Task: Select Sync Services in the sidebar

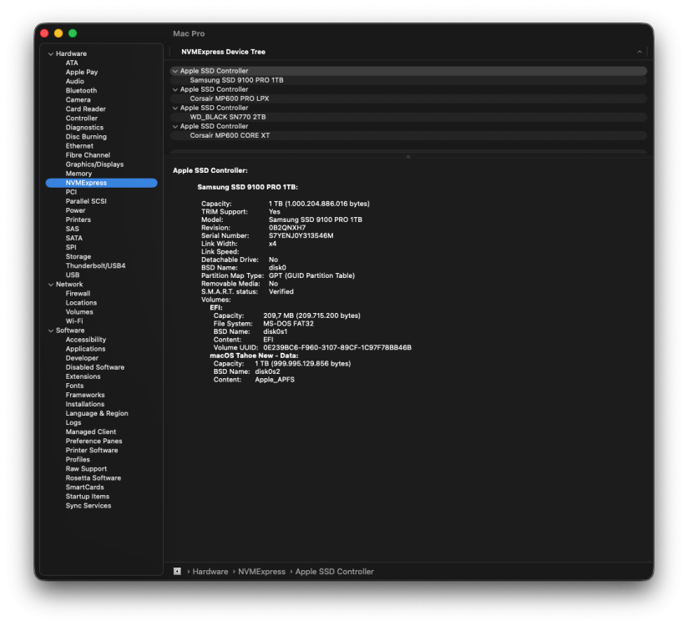Action: pyautogui.click(x=89, y=505)
